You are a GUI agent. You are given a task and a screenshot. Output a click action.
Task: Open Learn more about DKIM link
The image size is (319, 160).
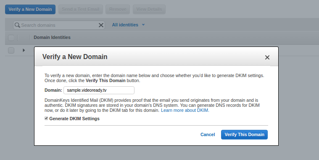click(x=185, y=110)
